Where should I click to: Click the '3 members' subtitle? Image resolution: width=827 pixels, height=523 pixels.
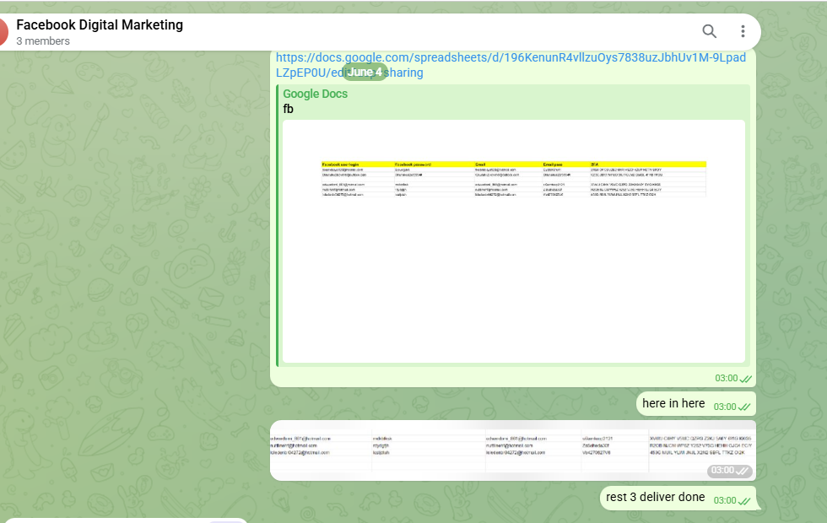pos(43,41)
